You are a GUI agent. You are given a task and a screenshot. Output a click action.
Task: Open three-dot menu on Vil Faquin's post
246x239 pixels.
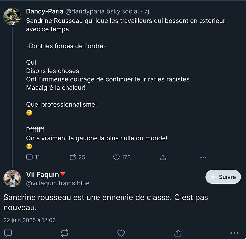234,233
